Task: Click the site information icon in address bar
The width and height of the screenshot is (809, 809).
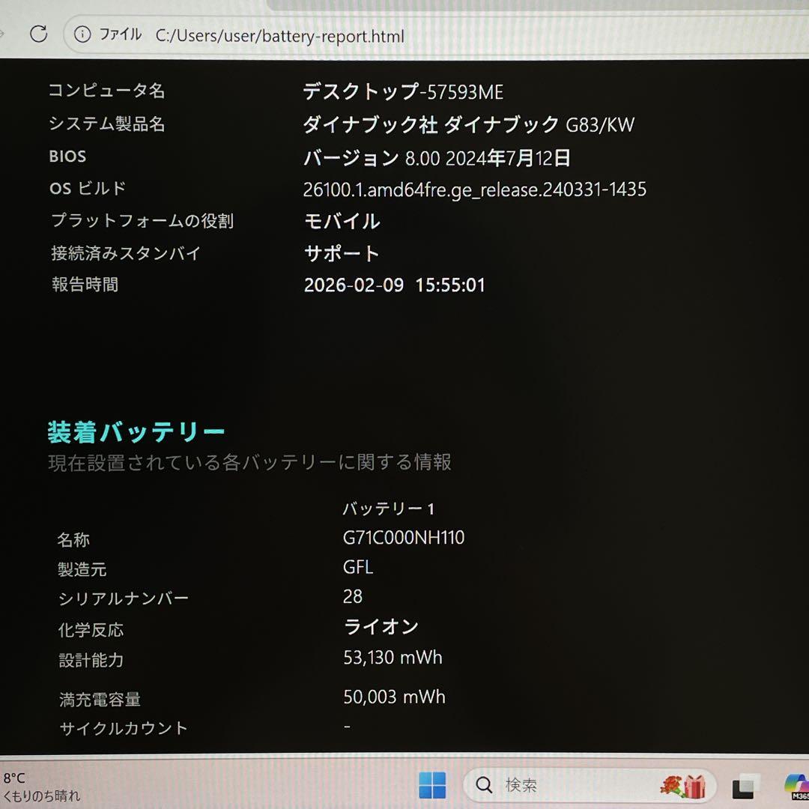Action: (82, 34)
